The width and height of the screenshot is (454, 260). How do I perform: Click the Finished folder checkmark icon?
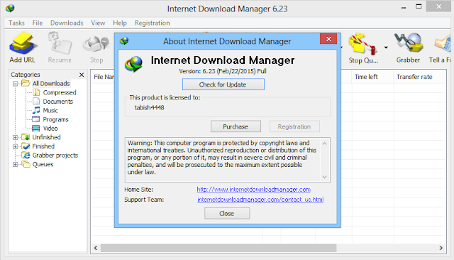(26, 146)
